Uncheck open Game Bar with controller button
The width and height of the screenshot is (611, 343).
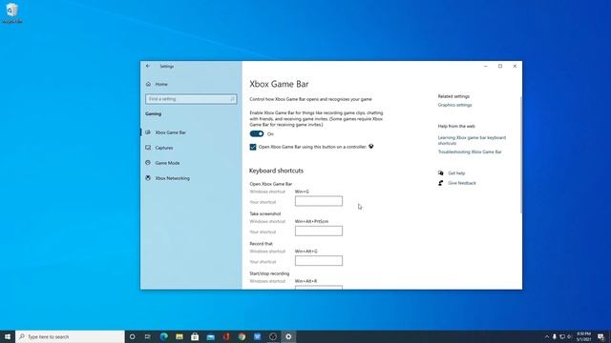pyautogui.click(x=253, y=147)
